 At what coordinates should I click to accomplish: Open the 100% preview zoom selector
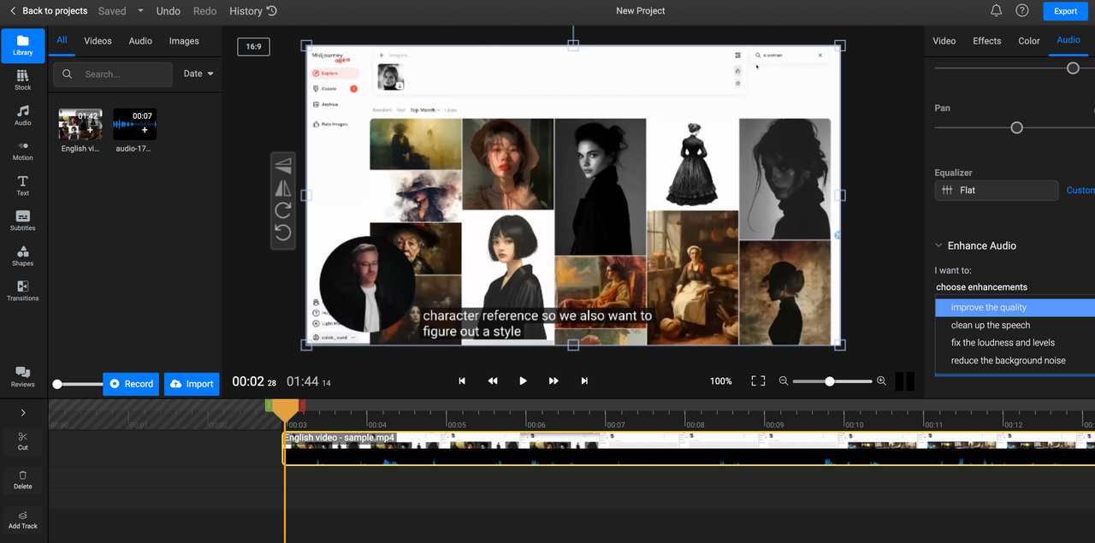pos(721,381)
